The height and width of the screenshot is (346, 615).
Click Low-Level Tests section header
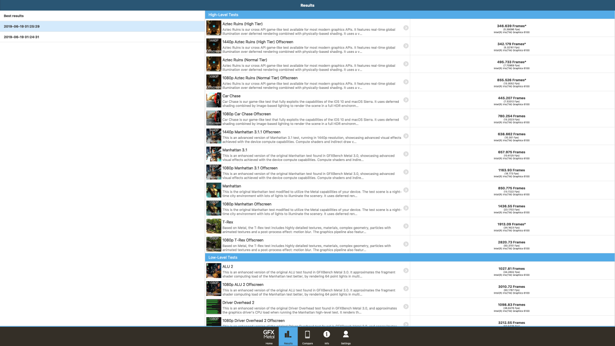pyautogui.click(x=410, y=258)
